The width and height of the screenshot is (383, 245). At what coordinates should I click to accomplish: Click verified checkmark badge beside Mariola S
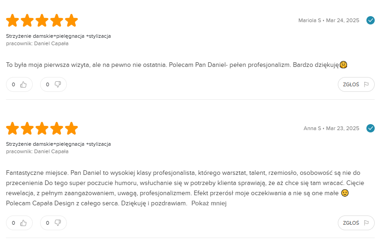[370, 20]
